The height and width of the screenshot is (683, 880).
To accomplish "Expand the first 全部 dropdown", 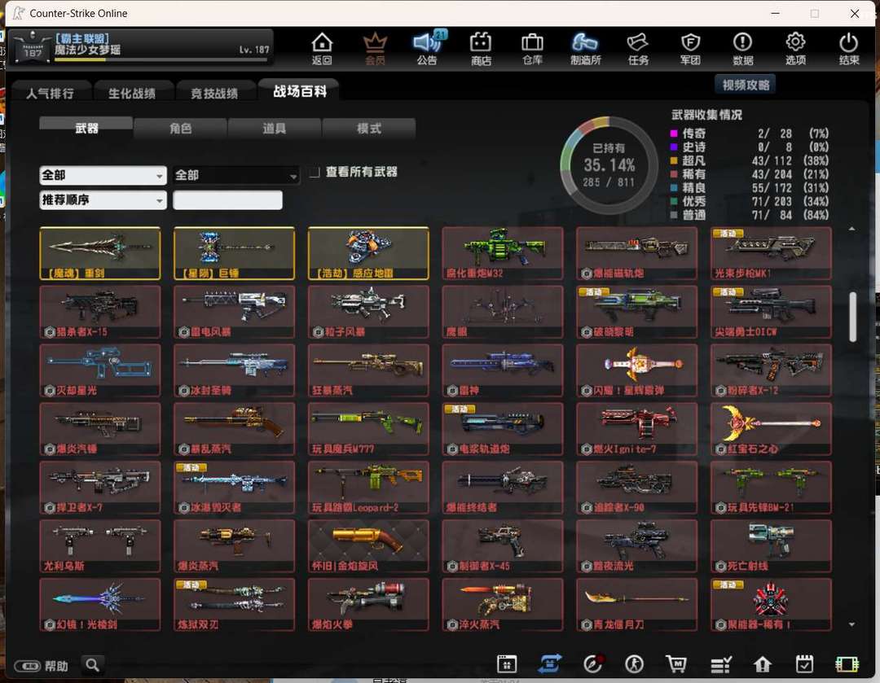I will click(103, 175).
